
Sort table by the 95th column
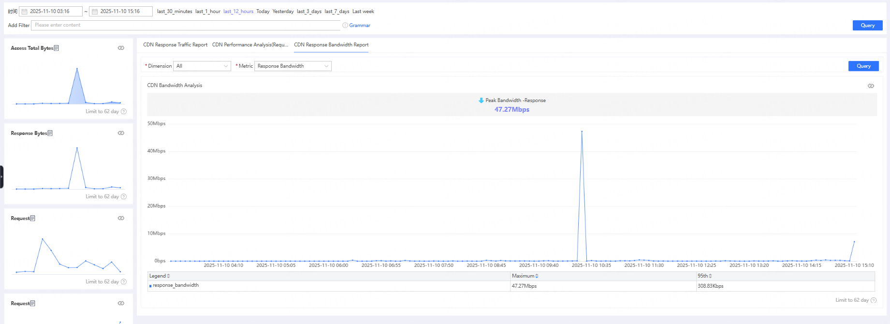point(710,276)
